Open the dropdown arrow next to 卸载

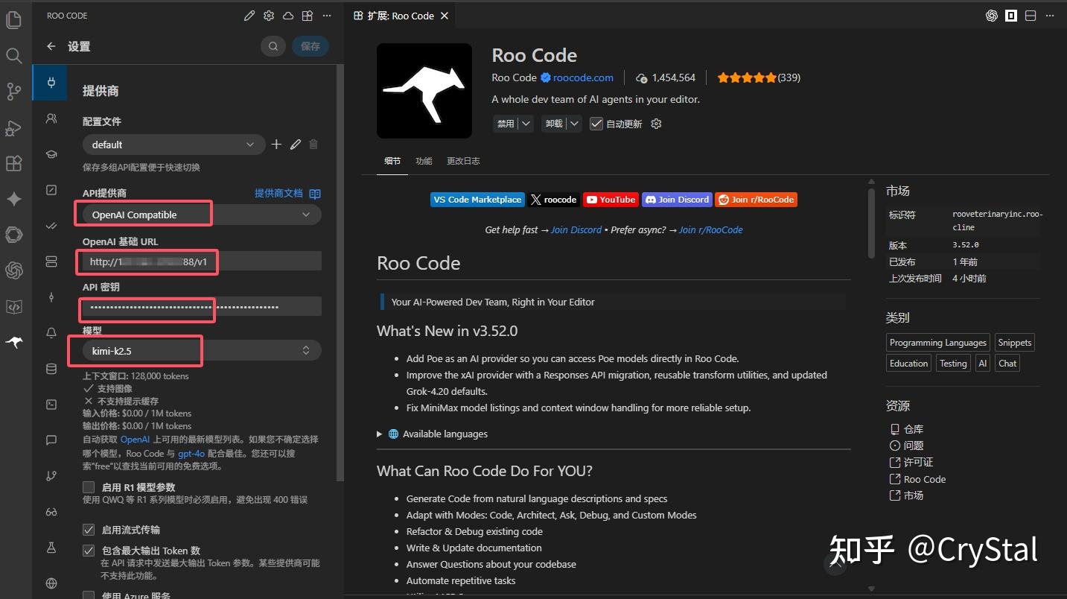(574, 124)
